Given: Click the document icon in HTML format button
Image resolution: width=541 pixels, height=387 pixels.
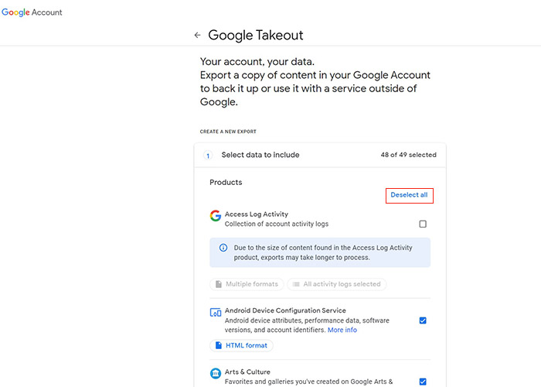Looking at the screenshot, I should pyautogui.click(x=219, y=345).
